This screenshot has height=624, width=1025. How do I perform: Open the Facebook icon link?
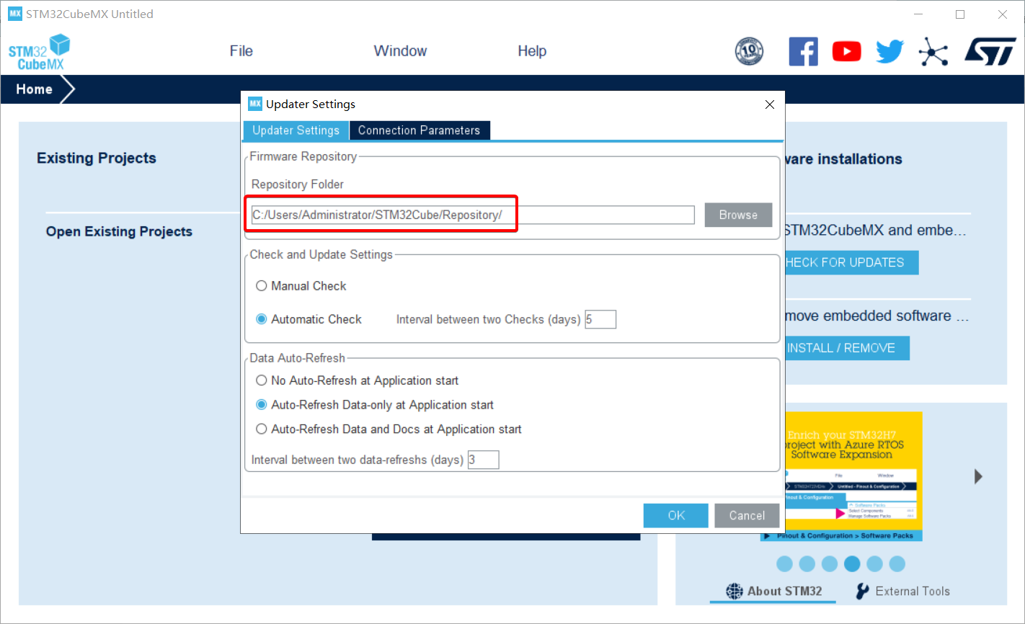(x=803, y=52)
